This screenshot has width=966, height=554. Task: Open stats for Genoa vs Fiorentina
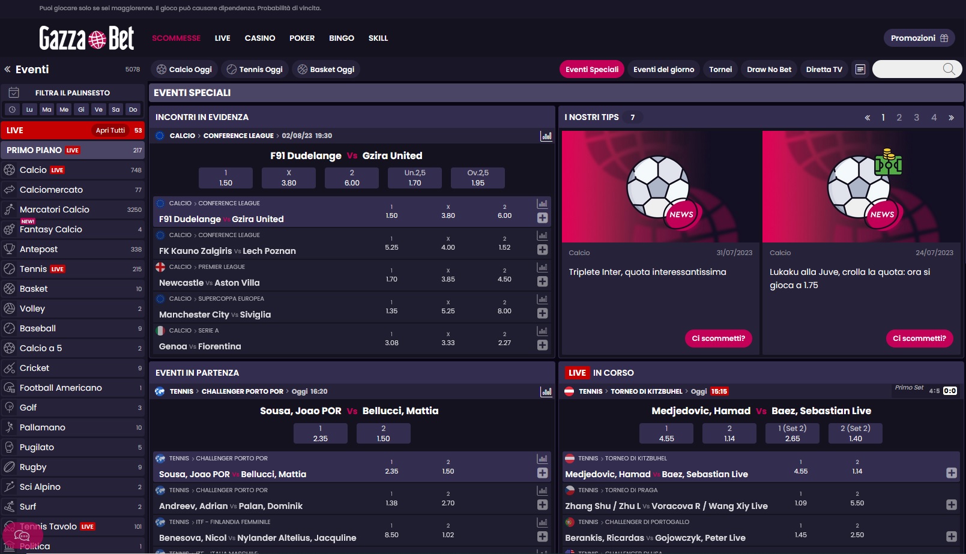click(x=542, y=331)
